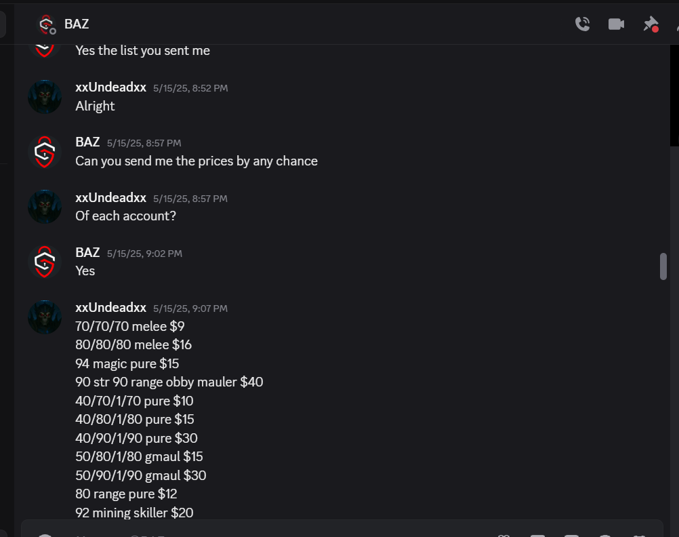Click BAZ's avatar in the header
Image resolution: width=679 pixels, height=537 pixels.
[46, 24]
